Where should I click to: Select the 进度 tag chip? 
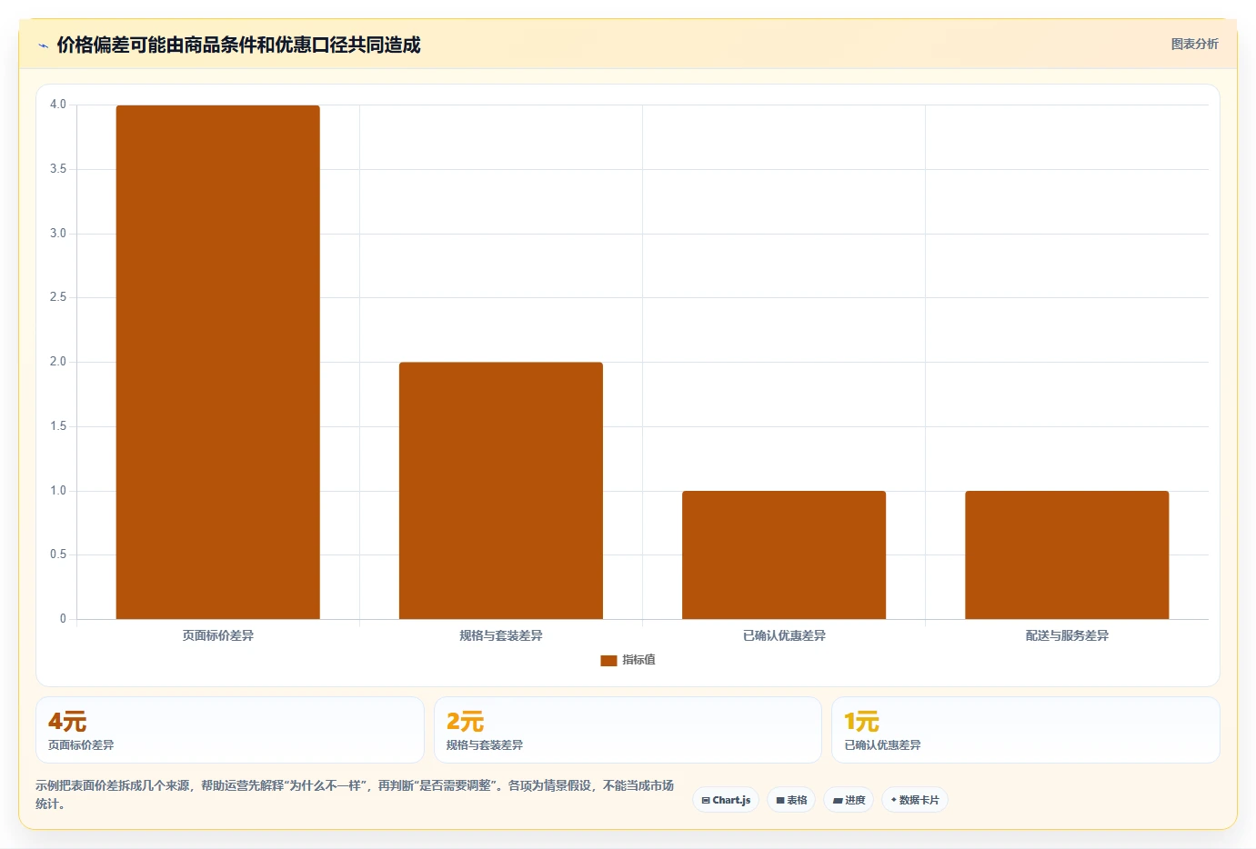coord(849,800)
